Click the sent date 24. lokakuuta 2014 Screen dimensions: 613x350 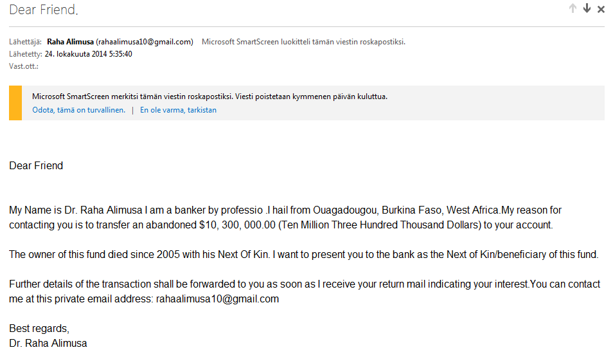click(89, 54)
